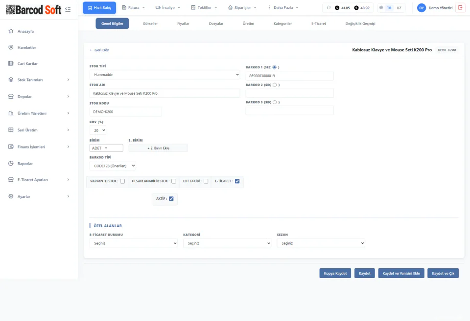Click the DY user avatar
Image resolution: width=470 pixels, height=321 pixels.
[x=422, y=8]
